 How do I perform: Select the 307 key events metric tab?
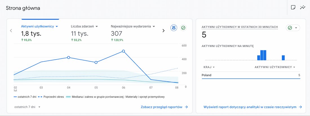coord(117,34)
